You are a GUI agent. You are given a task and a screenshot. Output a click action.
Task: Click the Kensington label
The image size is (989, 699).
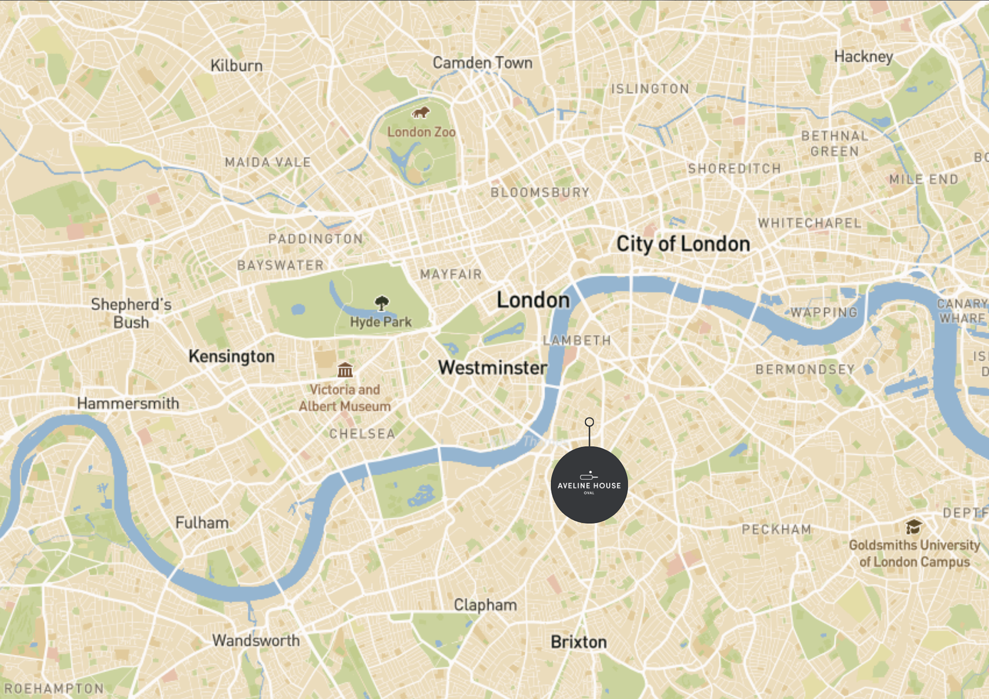(x=231, y=356)
